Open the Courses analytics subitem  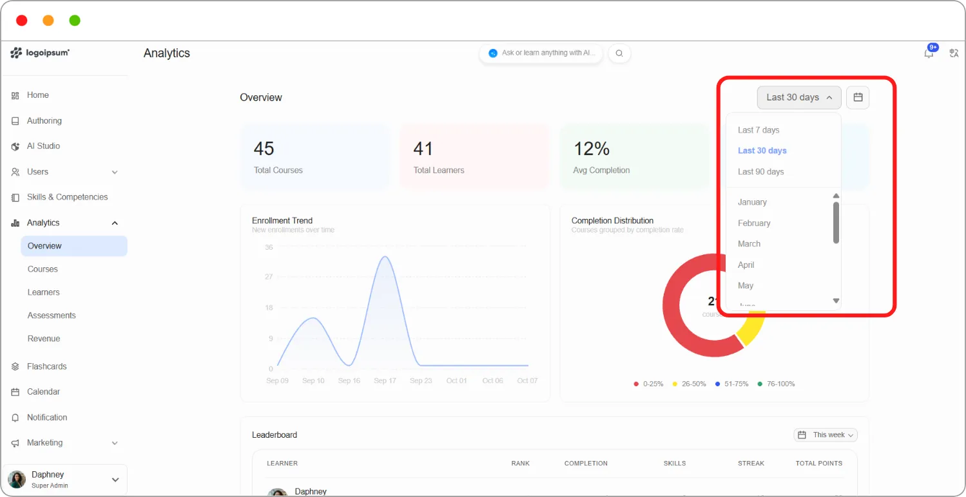pyautogui.click(x=43, y=269)
